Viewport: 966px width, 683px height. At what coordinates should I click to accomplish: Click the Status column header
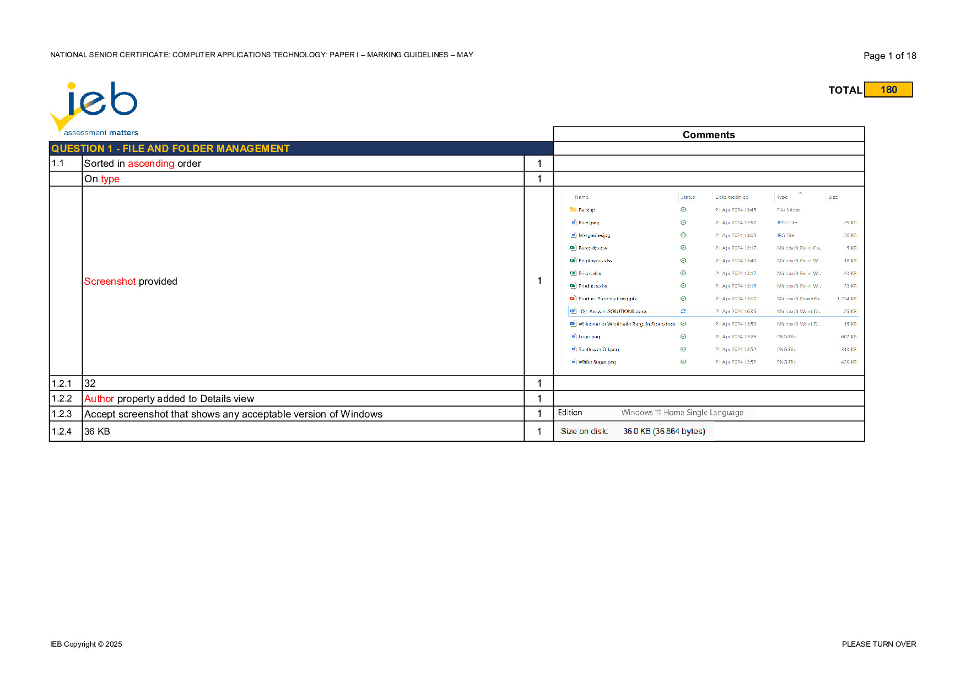pos(688,197)
